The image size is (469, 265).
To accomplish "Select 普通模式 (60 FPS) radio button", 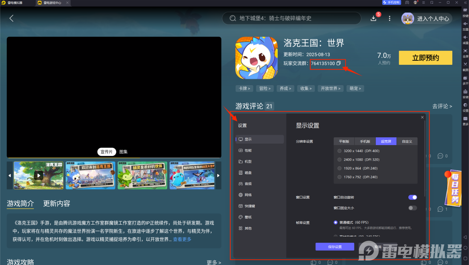I will point(336,223).
